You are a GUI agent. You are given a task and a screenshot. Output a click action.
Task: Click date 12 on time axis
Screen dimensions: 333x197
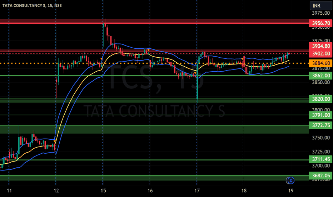pos(56,191)
